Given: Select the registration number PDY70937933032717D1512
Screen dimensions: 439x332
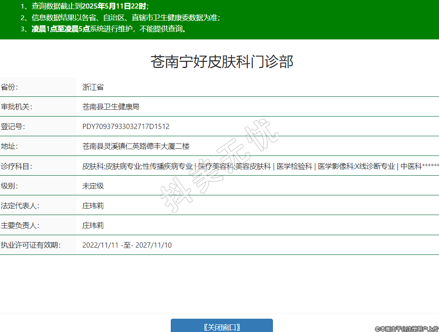Looking at the screenshot, I should (x=126, y=127).
